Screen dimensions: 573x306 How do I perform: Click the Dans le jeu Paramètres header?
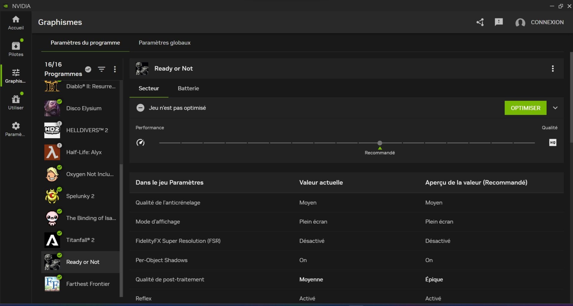[x=170, y=182]
